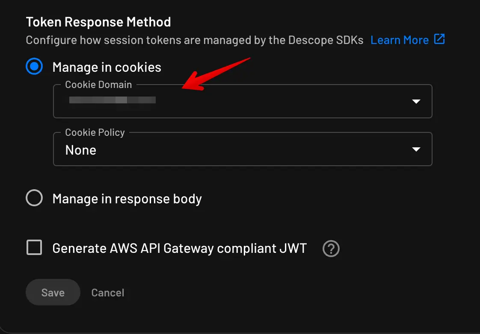Click the external link icon beside Learn More
Image resolution: width=480 pixels, height=334 pixels.
point(439,39)
